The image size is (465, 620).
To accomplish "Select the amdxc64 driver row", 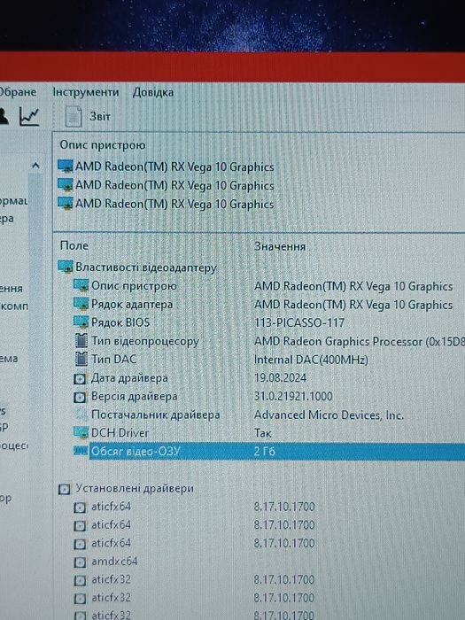I will click(x=106, y=561).
